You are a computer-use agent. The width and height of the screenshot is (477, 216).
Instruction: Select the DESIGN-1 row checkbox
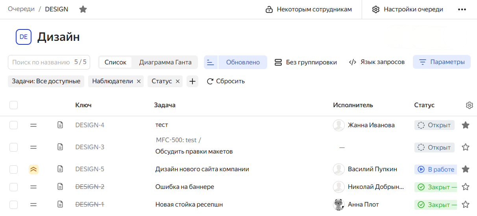(x=14, y=205)
